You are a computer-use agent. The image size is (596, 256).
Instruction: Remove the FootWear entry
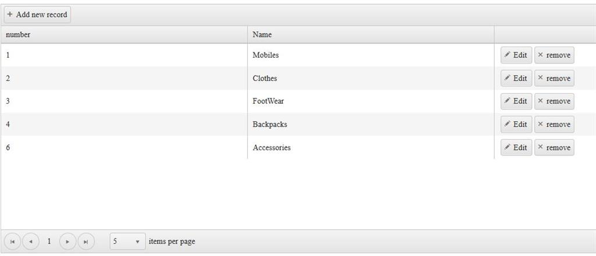554,101
